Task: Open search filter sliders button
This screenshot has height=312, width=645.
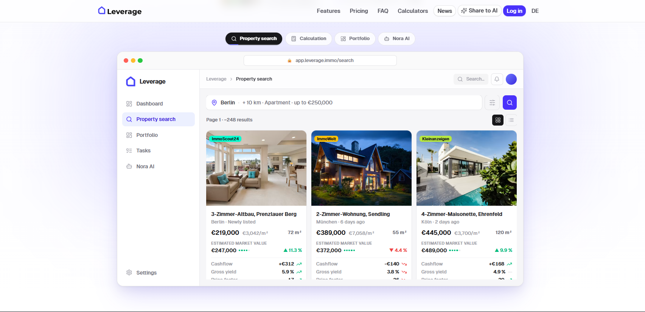Action: 492,102
